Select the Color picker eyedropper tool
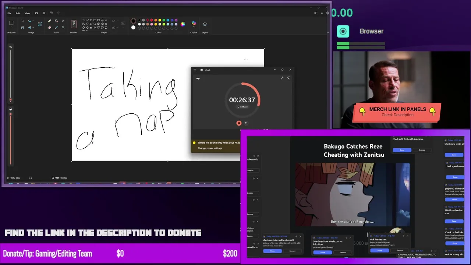Screen dimensions: 471x265 click(x=56, y=28)
